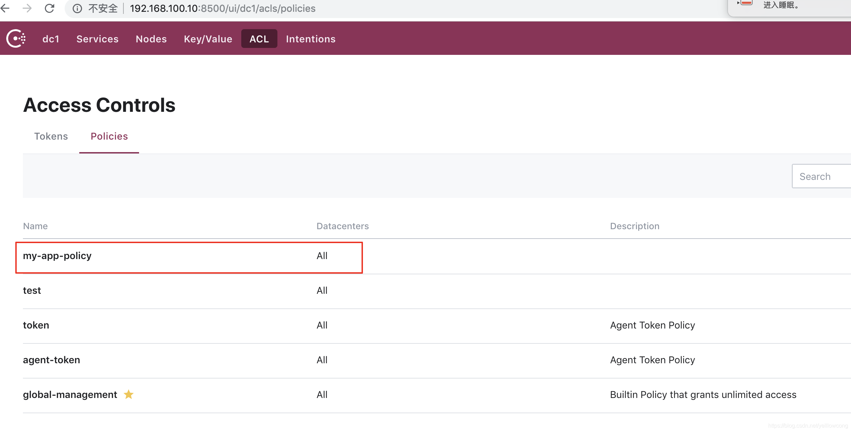851x432 pixels.
Task: Open the dc1 datacenter dropdown
Action: pos(51,39)
